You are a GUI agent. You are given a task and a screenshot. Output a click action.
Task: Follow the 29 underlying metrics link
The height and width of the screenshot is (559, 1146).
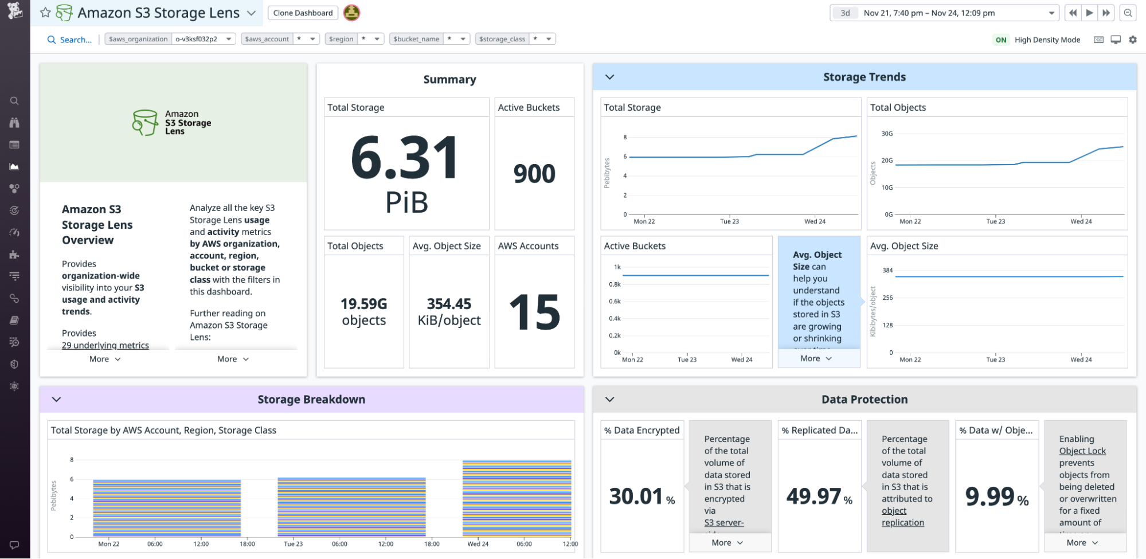pyautogui.click(x=105, y=345)
